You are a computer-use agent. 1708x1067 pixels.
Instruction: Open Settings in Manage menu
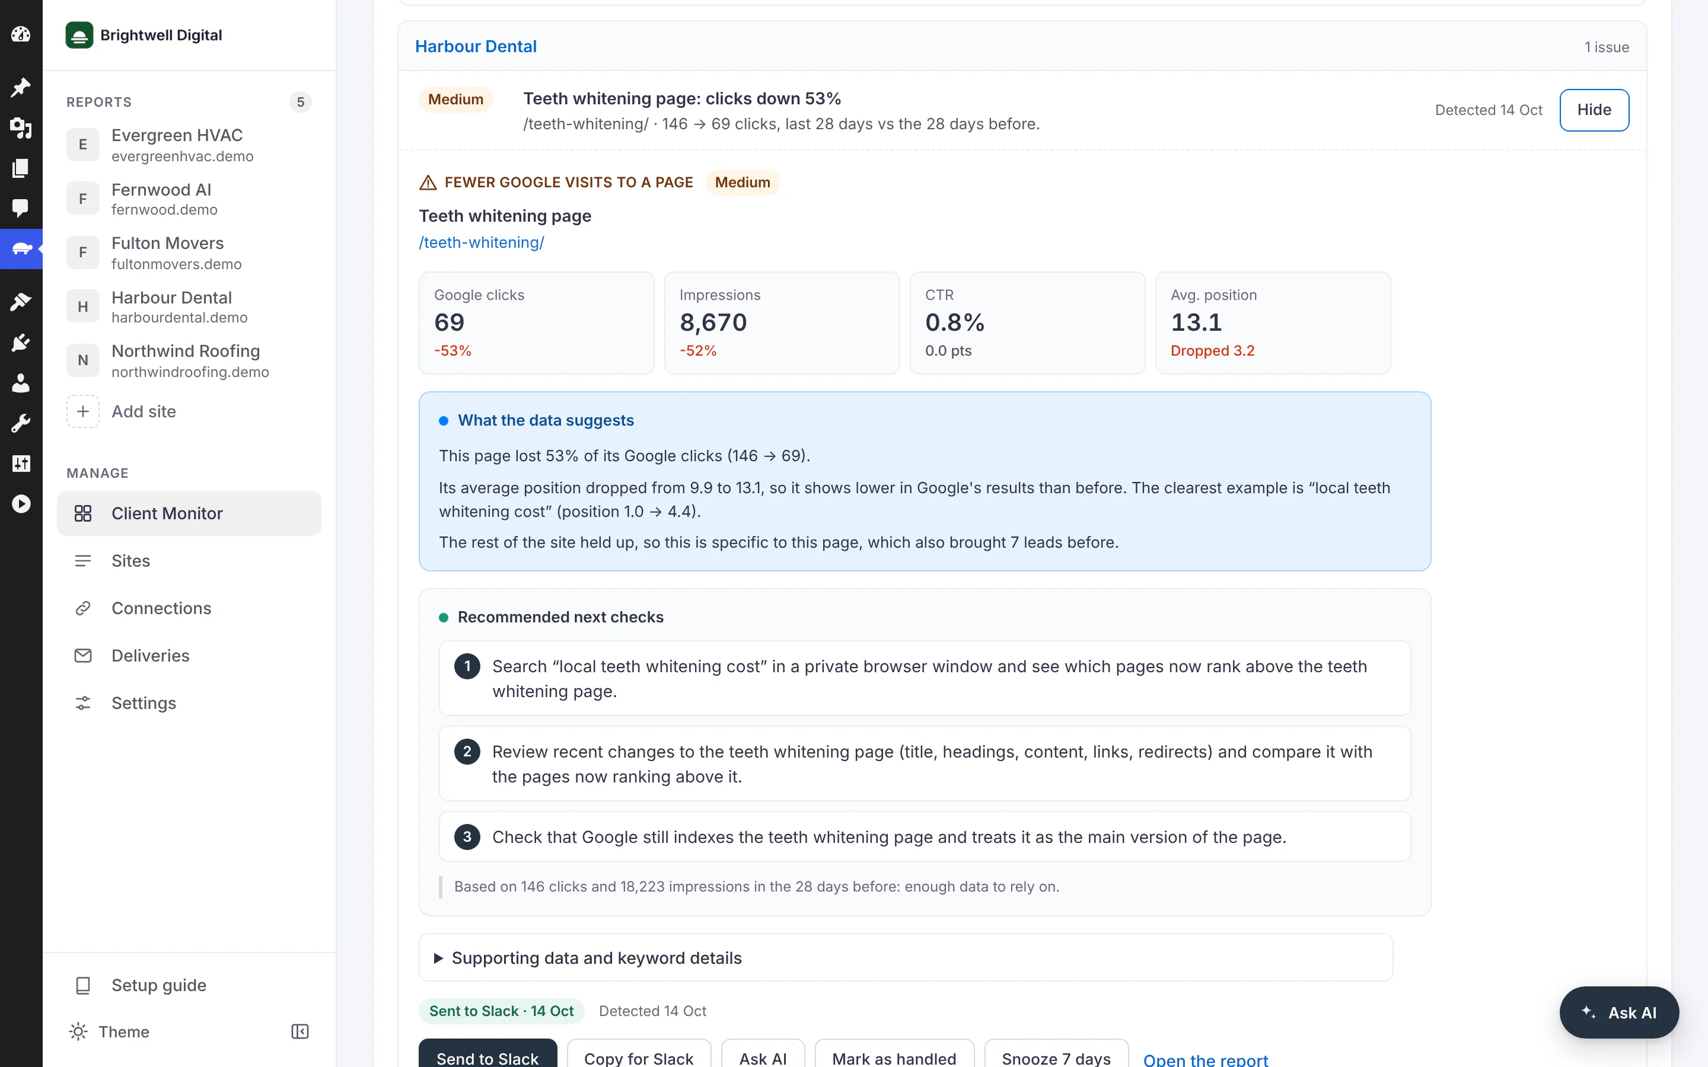[x=189, y=703]
